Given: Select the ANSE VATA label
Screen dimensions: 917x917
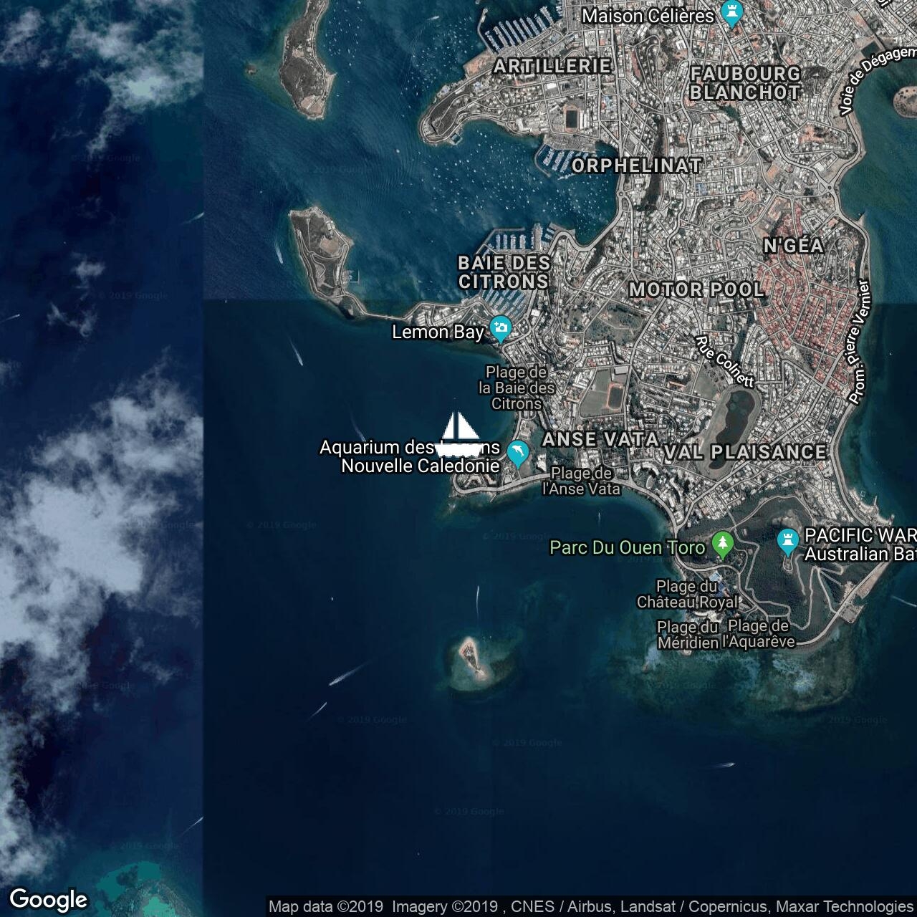Looking at the screenshot, I should [600, 439].
